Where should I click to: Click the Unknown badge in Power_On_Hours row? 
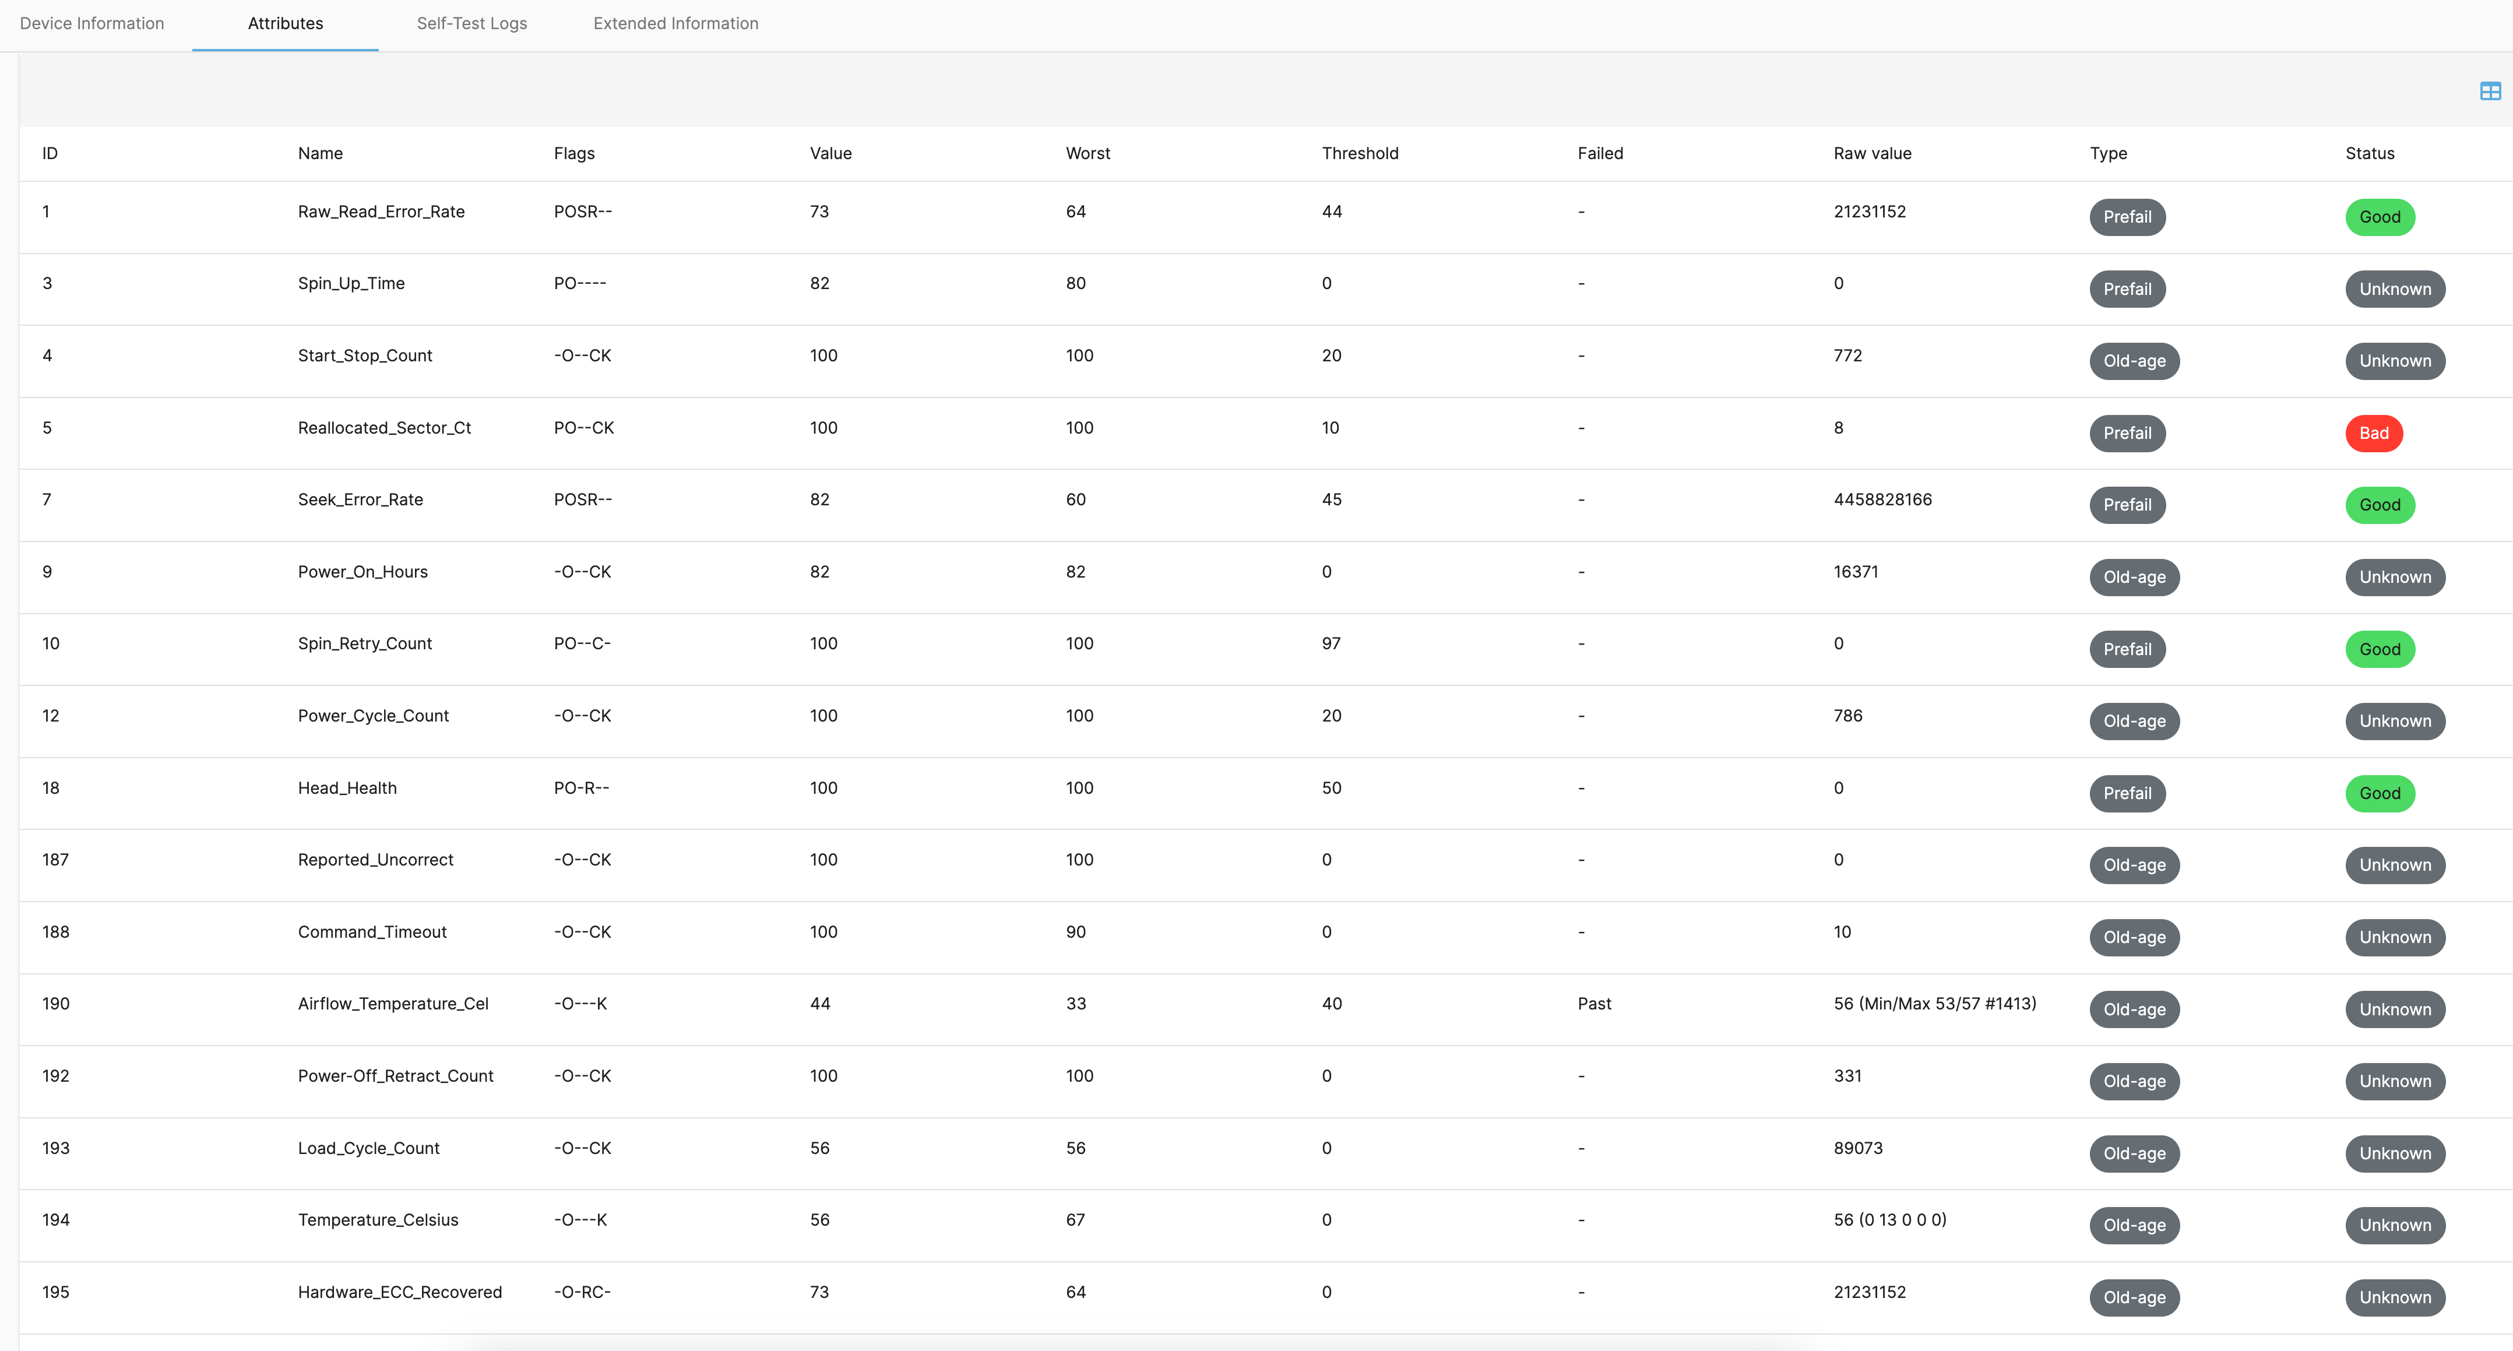coord(2395,578)
